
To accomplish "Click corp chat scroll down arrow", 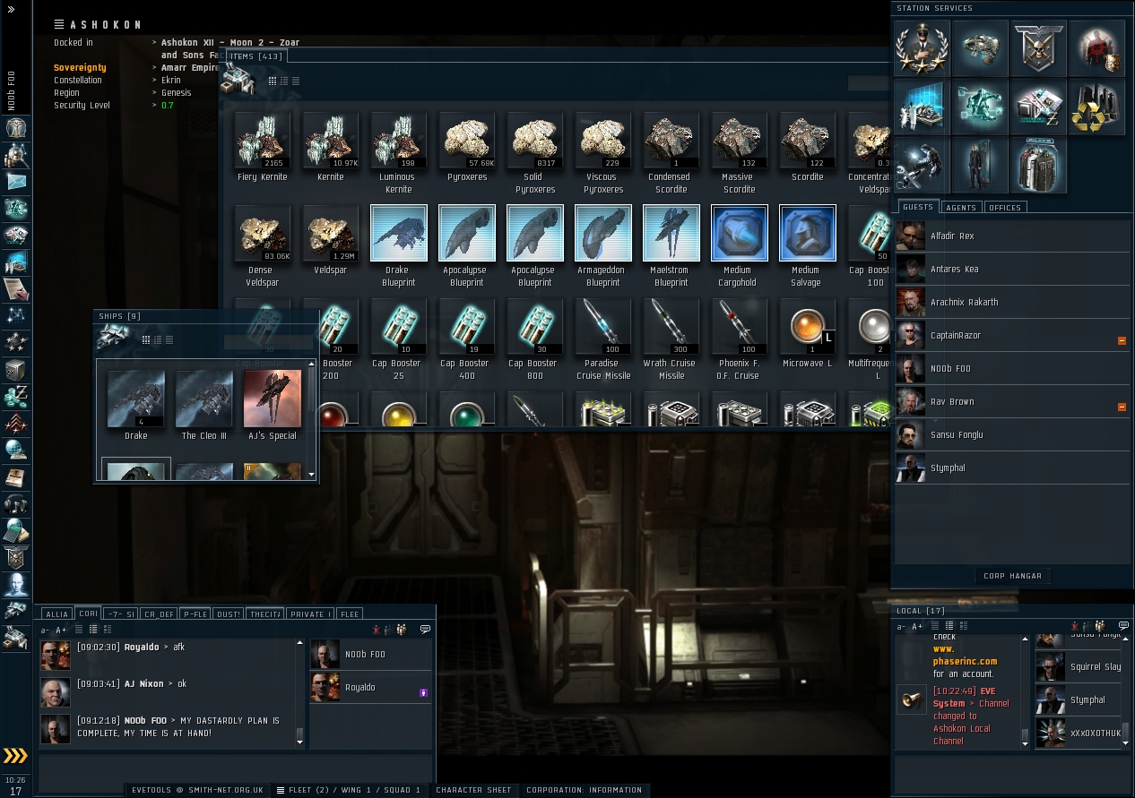I will [299, 742].
